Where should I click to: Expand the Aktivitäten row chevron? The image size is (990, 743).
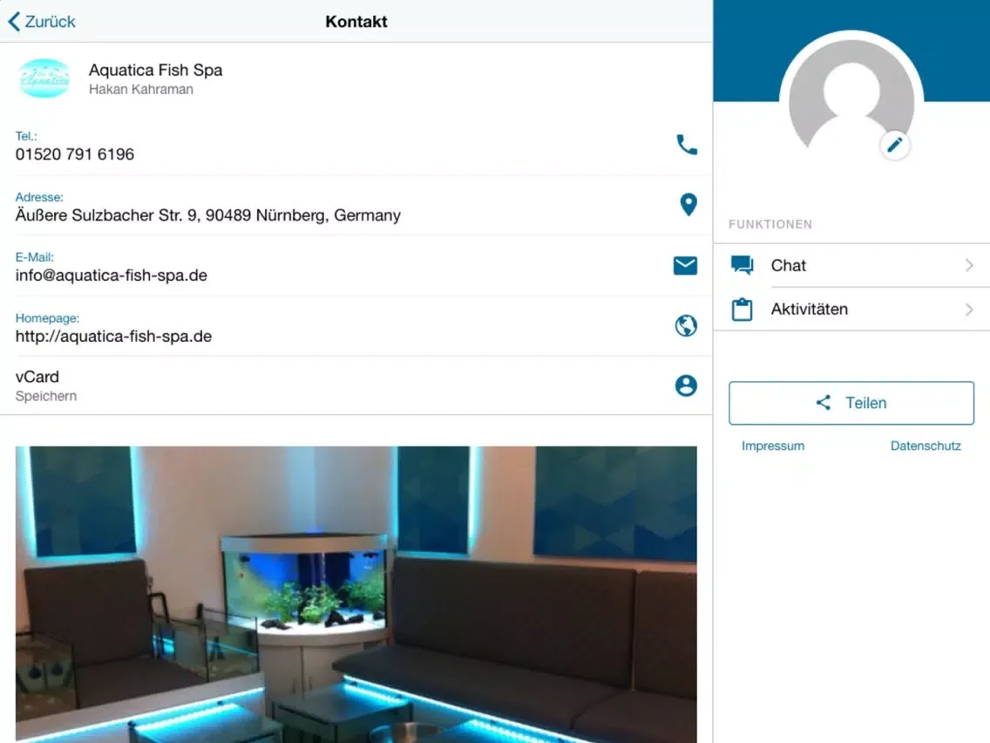969,310
